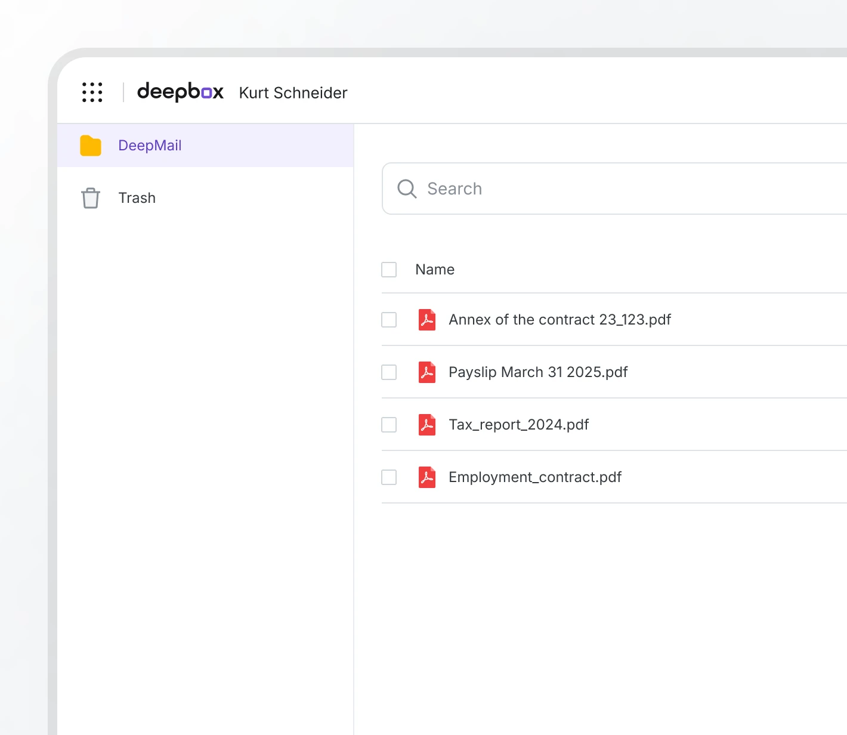Click the search magnifier icon
This screenshot has height=735, width=847.
click(x=407, y=189)
